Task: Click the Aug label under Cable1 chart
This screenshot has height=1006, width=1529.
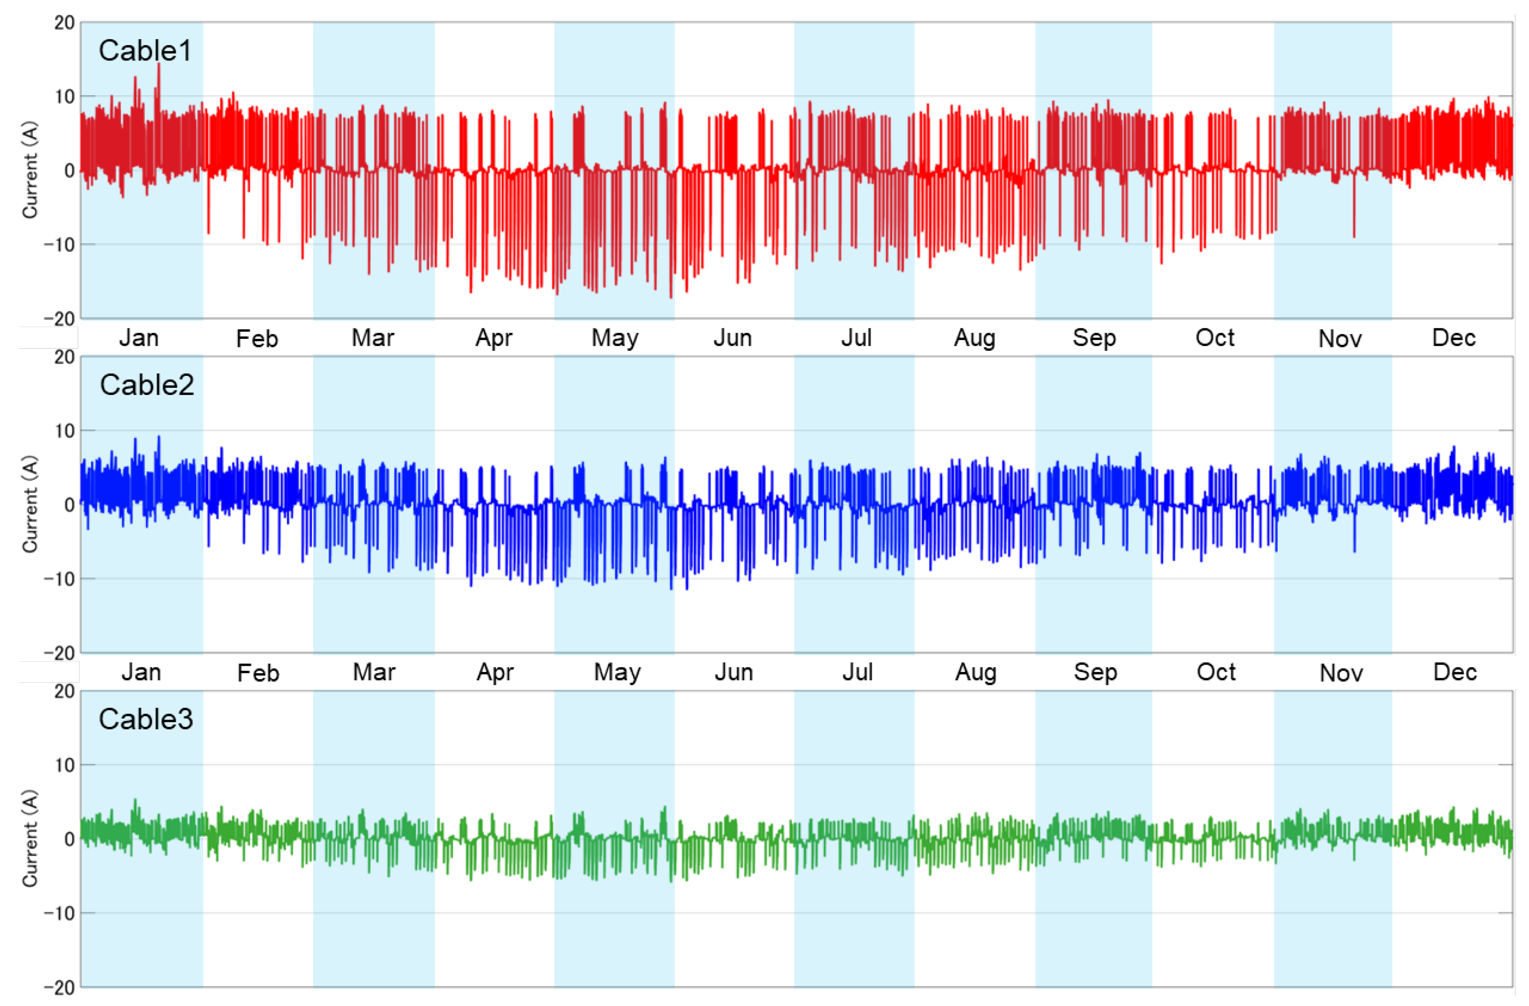Action: (x=975, y=338)
